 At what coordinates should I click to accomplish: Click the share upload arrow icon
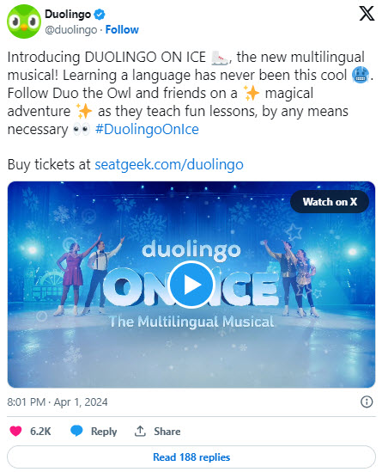[140, 431]
